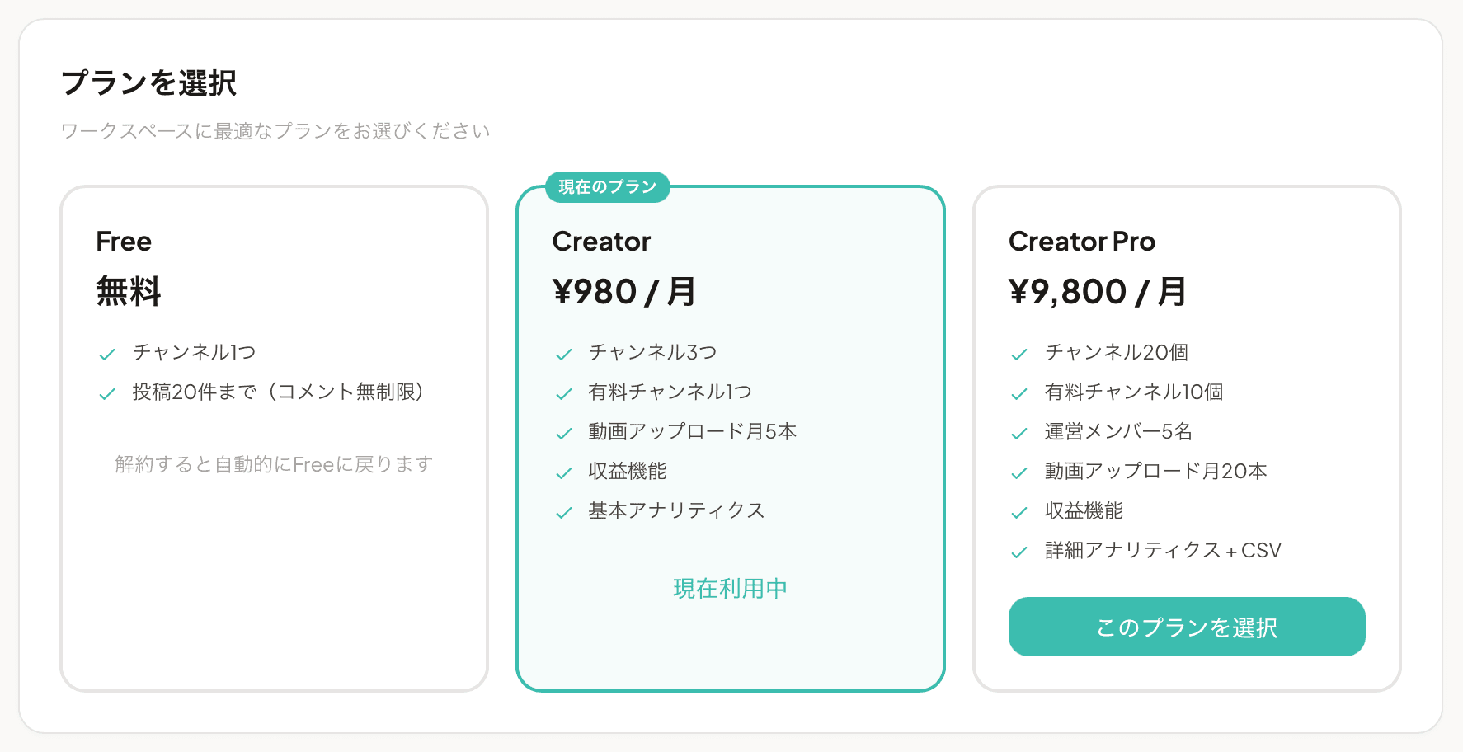Click the checkmark next to 詳細アナリティクス＋CSV
The height and width of the screenshot is (752, 1463).
tap(1019, 552)
